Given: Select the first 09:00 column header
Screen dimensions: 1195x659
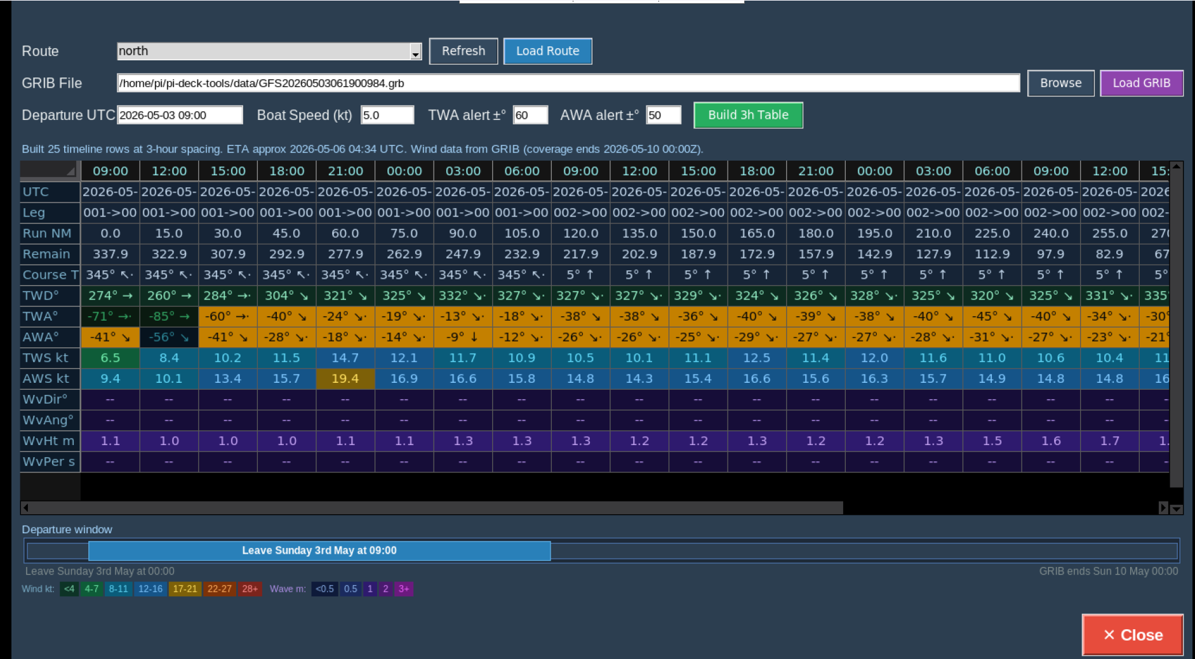Looking at the screenshot, I should point(110,171).
